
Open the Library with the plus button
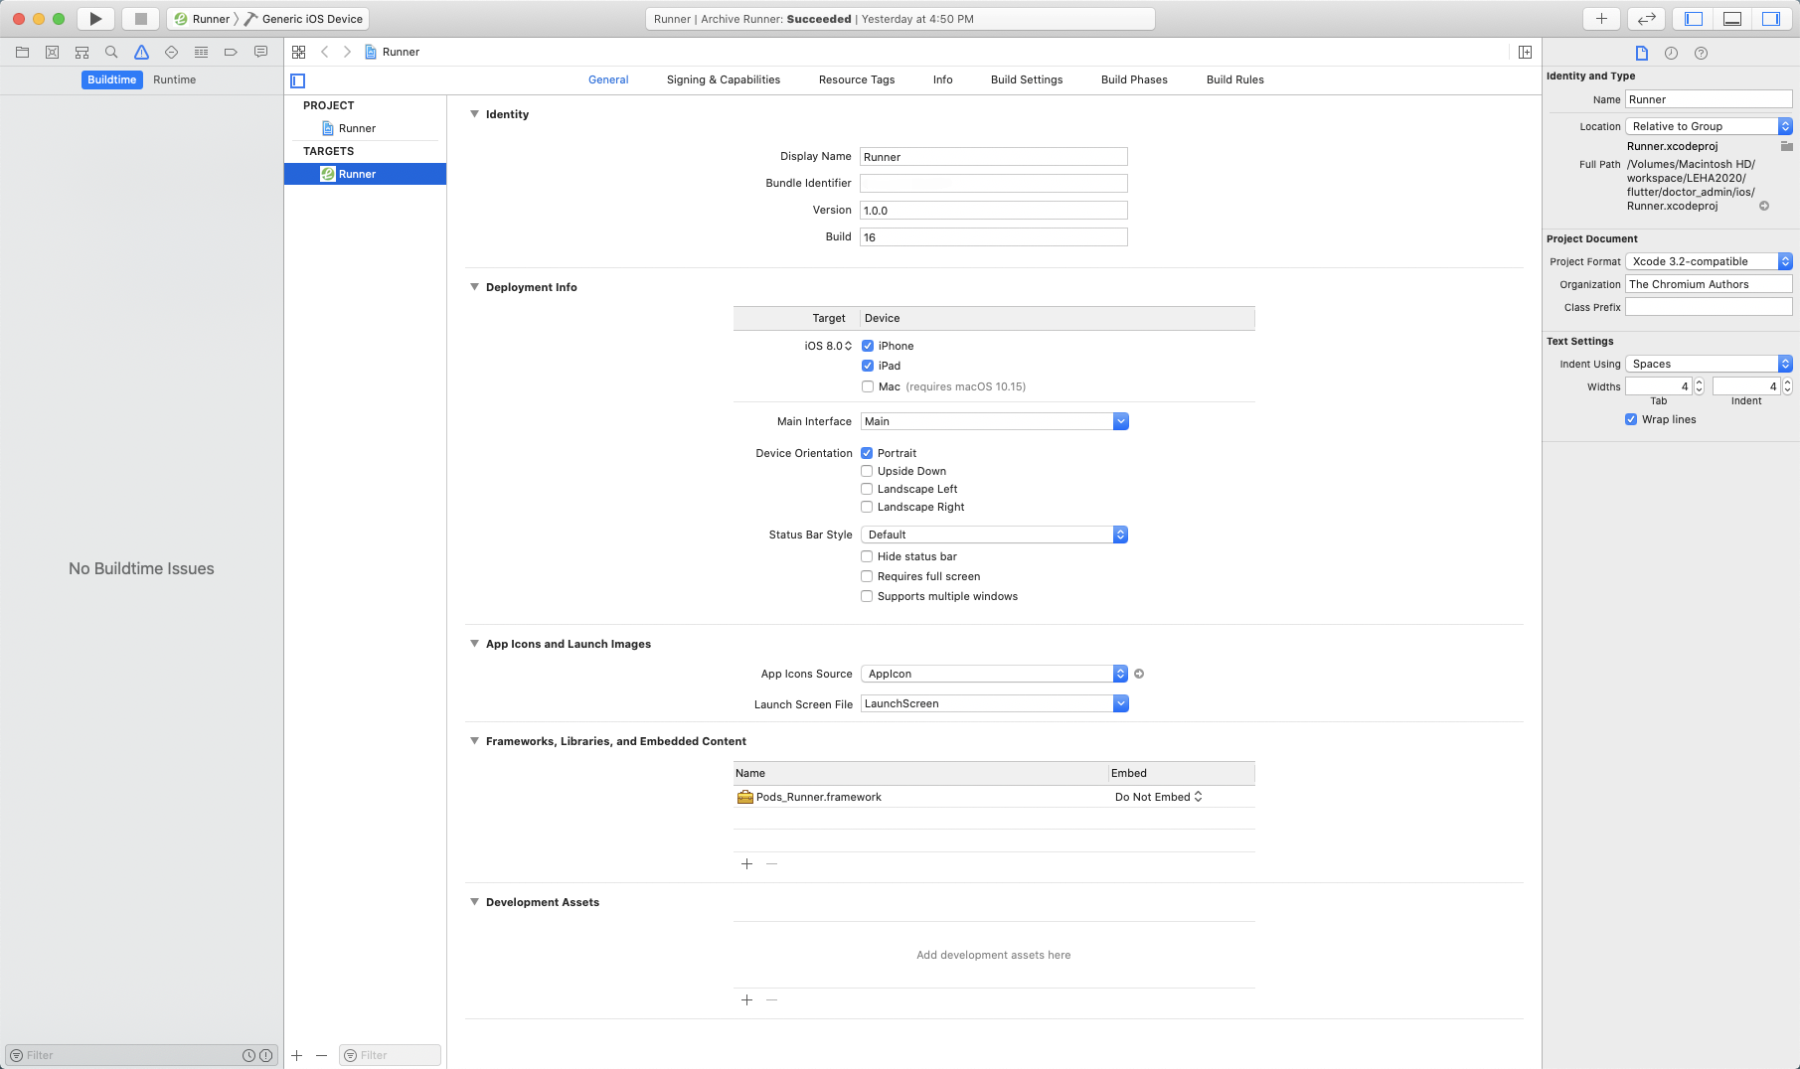click(1601, 19)
